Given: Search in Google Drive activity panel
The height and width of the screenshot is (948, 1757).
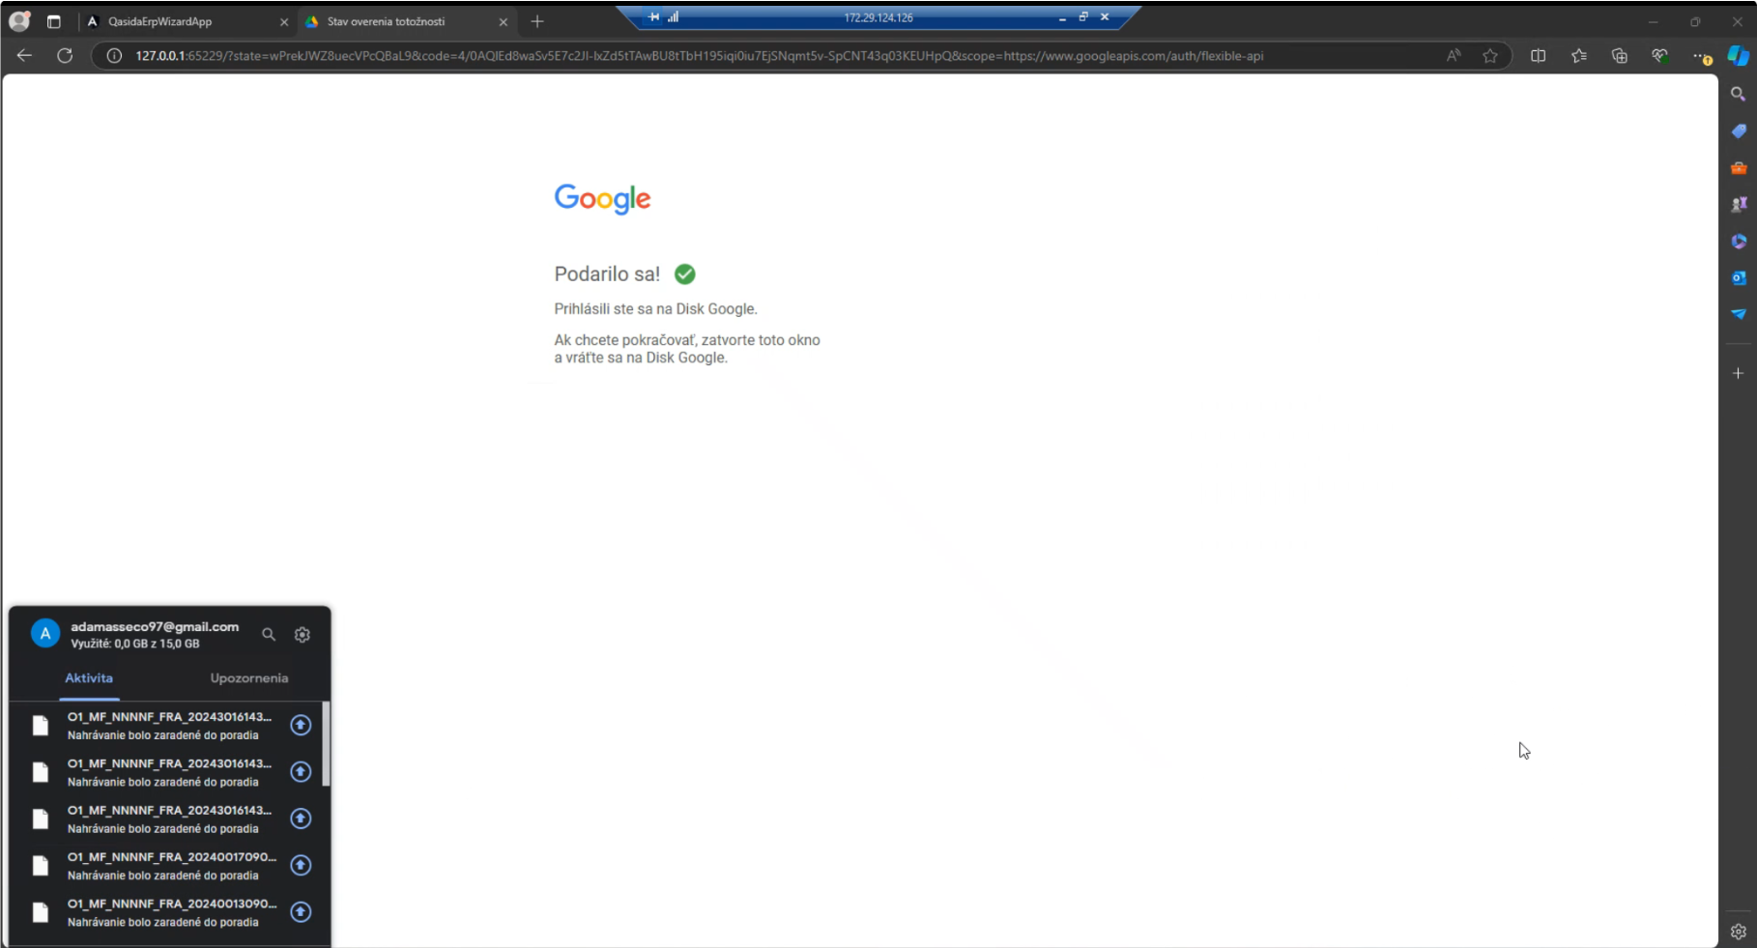Looking at the screenshot, I should [269, 634].
